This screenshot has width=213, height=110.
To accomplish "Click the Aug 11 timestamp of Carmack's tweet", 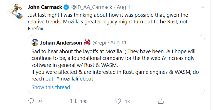I will pos(125,7).
